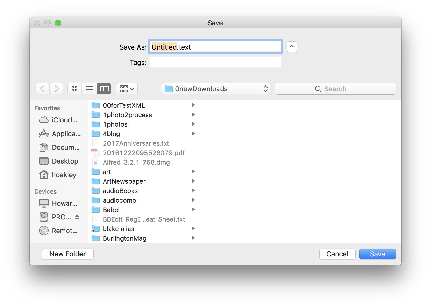This screenshot has height=307, width=431.
Task: Select the art folder
Action: [142, 172]
